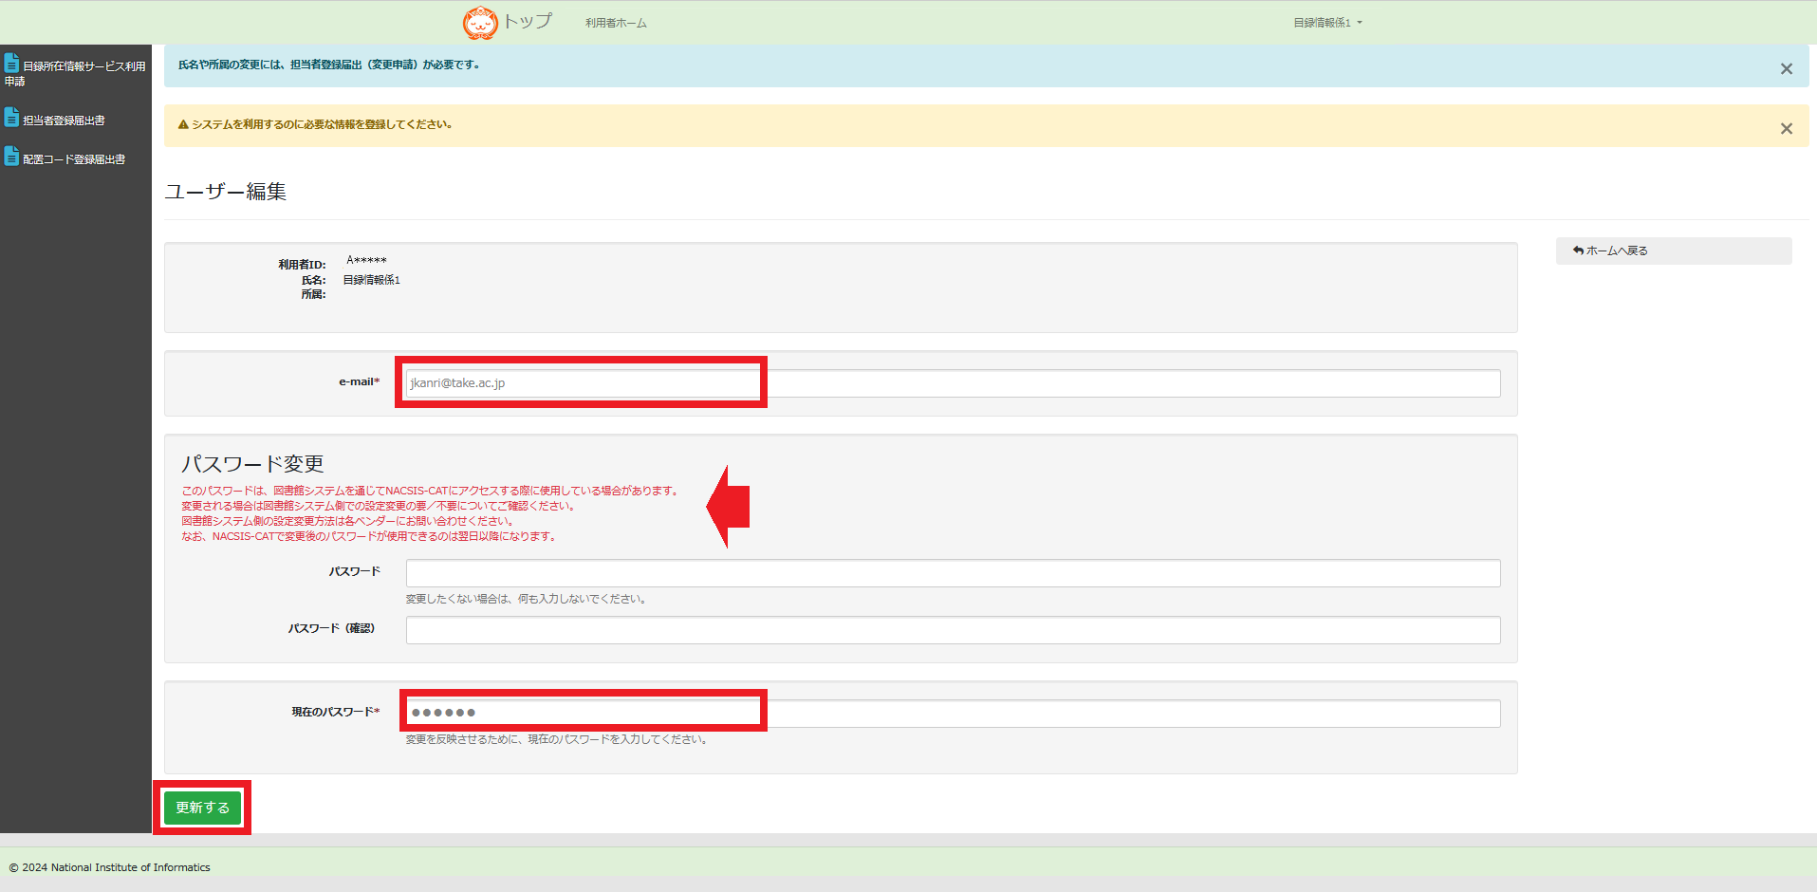Click document icon beside 担当者登録届出書
Image resolution: width=1817 pixels, height=892 pixels.
(11, 117)
